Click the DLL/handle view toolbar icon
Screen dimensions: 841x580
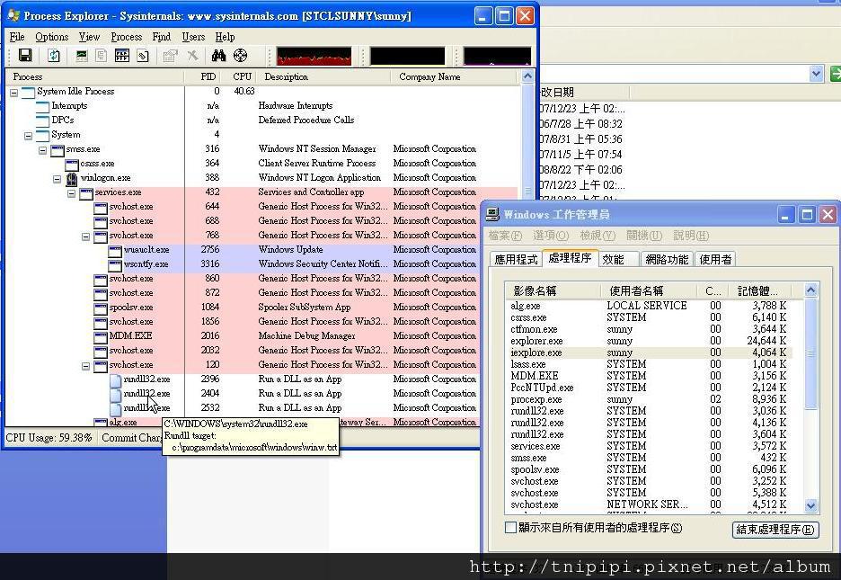pos(142,55)
